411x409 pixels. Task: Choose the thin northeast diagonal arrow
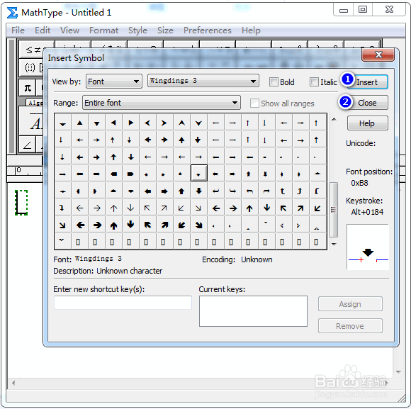[164, 208]
